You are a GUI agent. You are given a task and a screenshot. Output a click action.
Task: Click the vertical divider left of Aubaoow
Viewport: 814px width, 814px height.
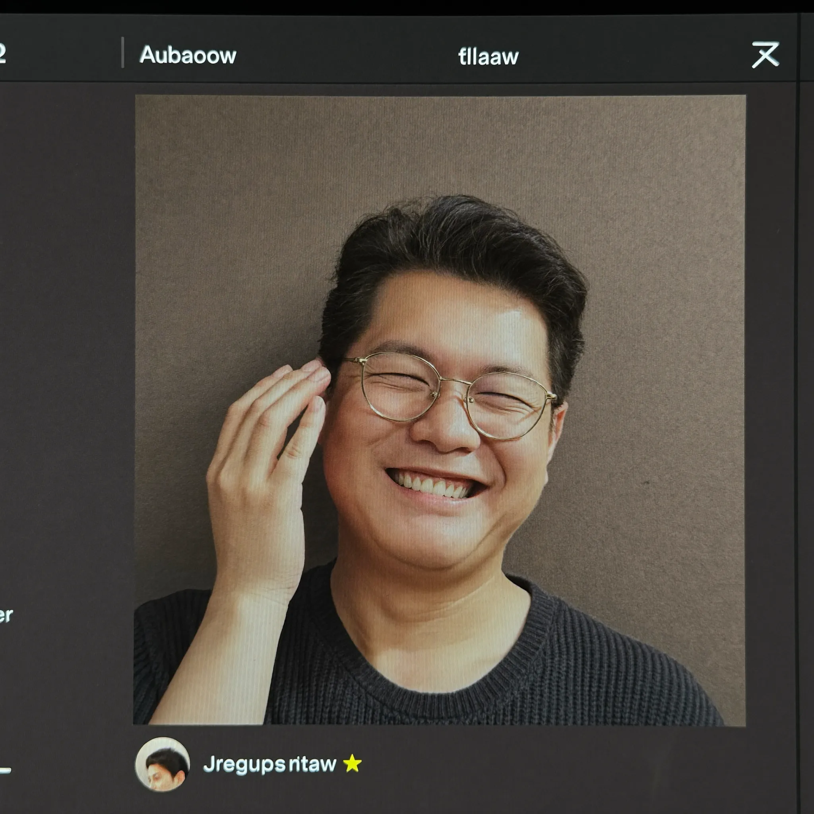click(x=122, y=52)
